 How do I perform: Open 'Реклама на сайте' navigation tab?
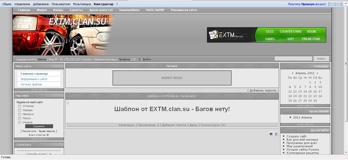click(184, 10)
